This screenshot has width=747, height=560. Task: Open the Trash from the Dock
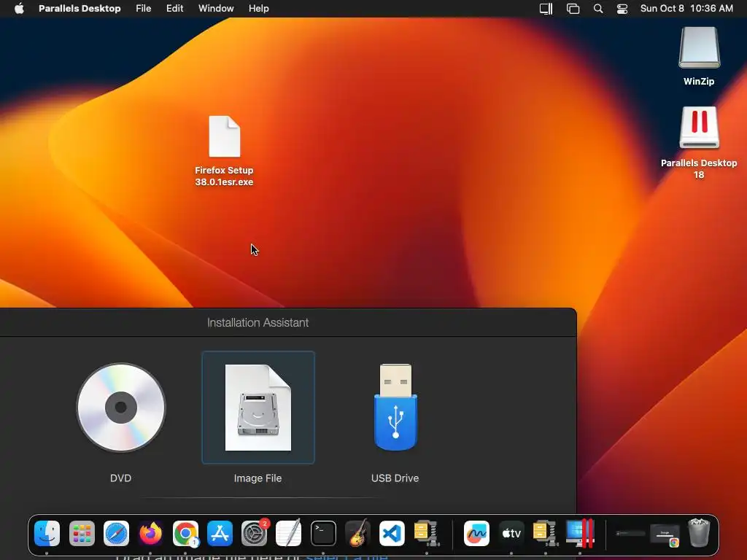699,533
